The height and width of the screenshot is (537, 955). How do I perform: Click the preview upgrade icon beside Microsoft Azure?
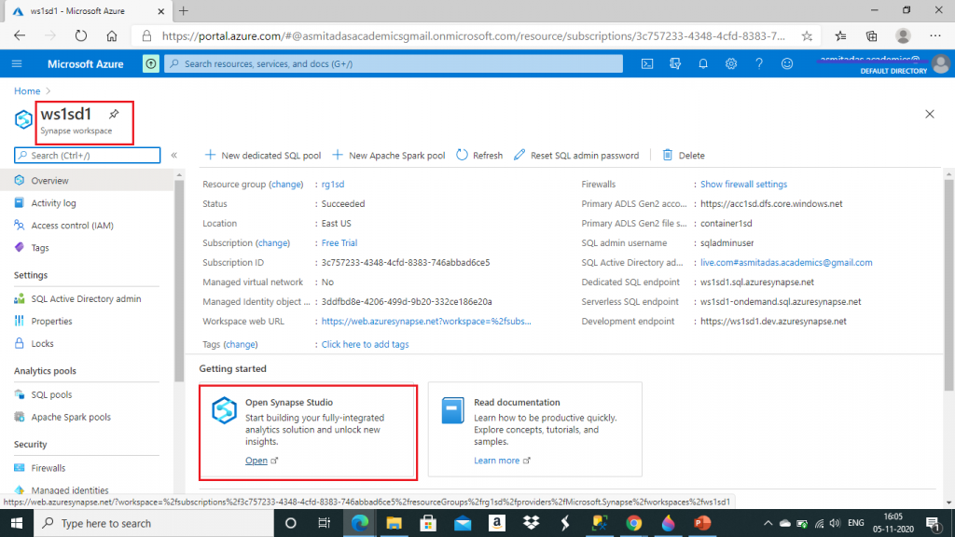[150, 64]
